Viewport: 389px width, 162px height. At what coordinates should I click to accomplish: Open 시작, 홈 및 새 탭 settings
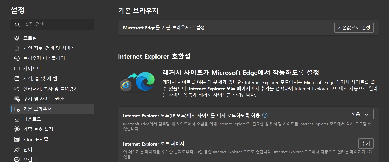[x=52, y=78]
